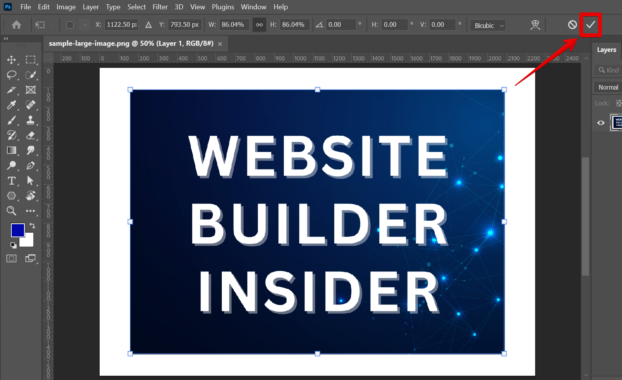Choose the Smudge tool

click(x=31, y=150)
